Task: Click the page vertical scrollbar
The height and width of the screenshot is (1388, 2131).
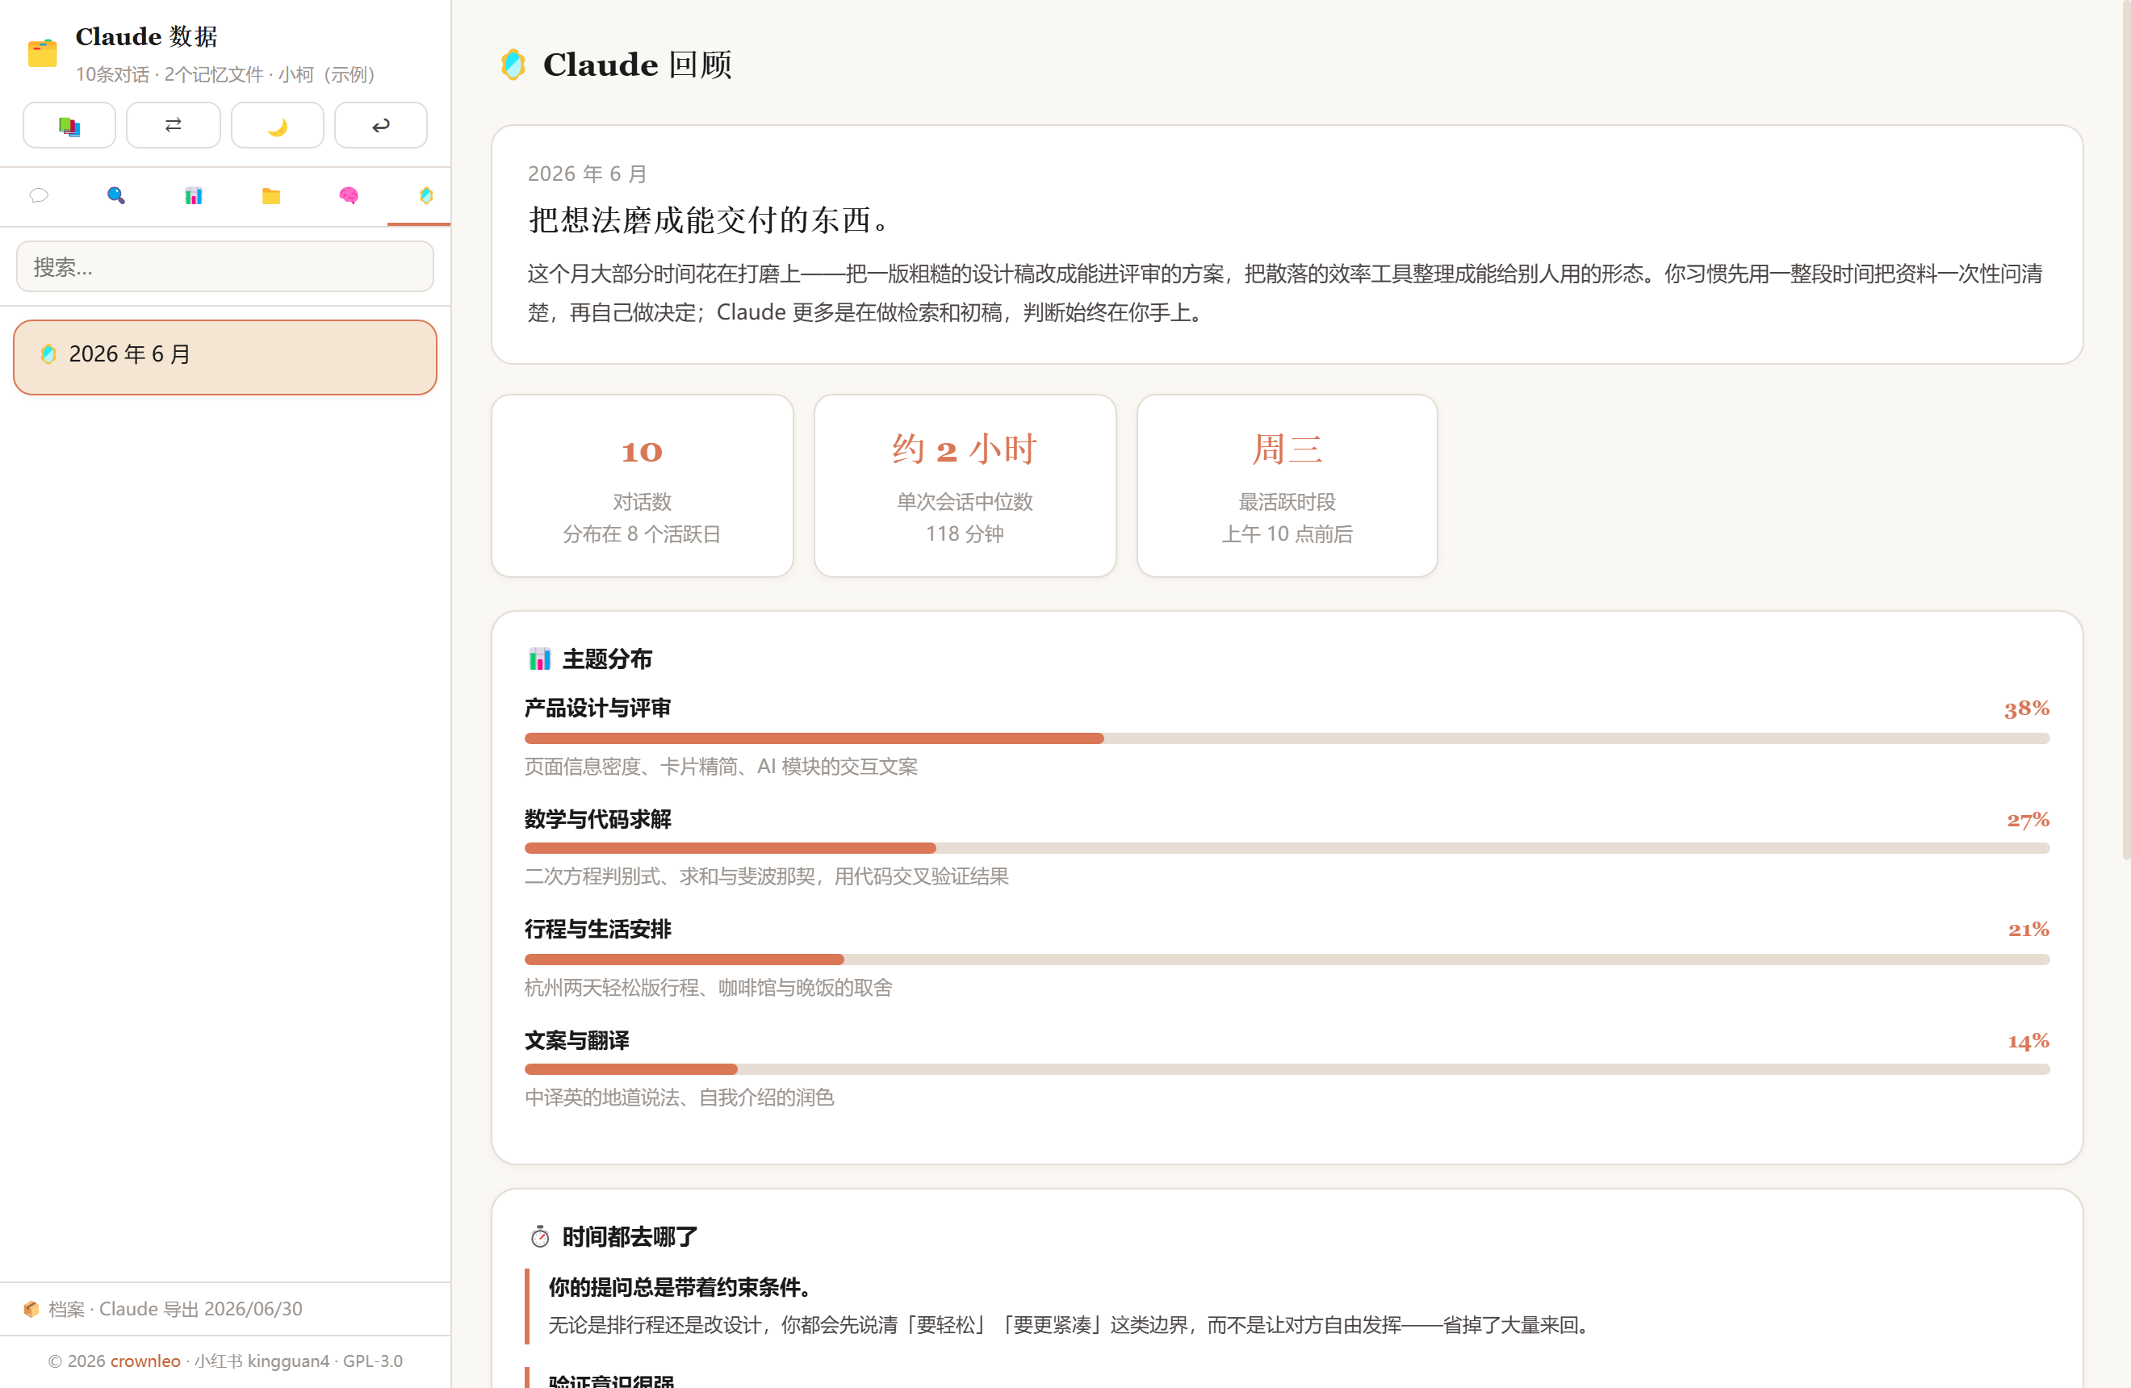Action: pyautogui.click(x=2125, y=429)
